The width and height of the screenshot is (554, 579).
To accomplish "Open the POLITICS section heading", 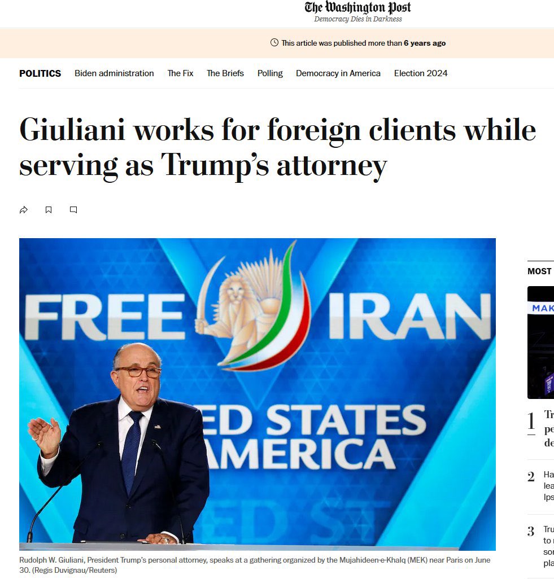I will pos(40,73).
